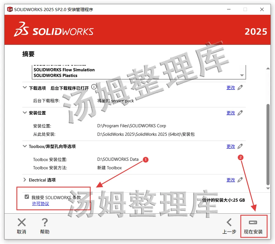
Task: Accept the SOLIDWORKS terms checkbox
Action: pos(27,197)
